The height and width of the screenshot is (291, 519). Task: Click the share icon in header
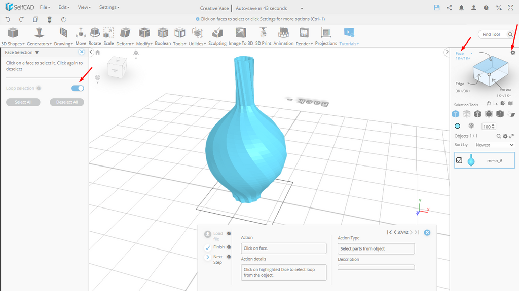449,8
